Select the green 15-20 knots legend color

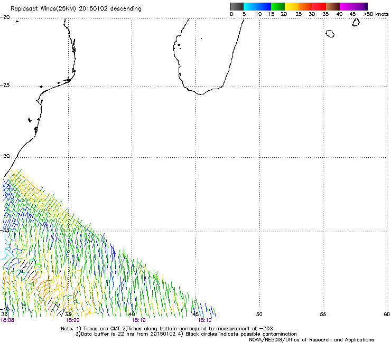(x=278, y=6)
